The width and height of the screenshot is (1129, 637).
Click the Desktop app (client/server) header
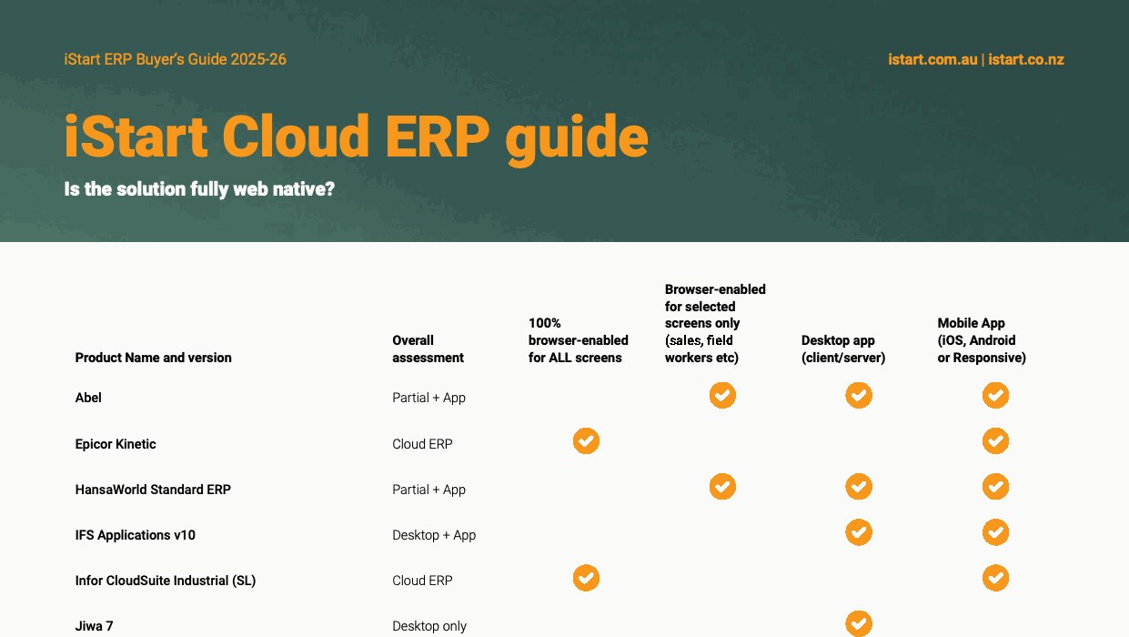pos(843,349)
